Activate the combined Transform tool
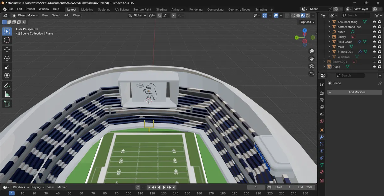384x196 pixels. pos(7,76)
